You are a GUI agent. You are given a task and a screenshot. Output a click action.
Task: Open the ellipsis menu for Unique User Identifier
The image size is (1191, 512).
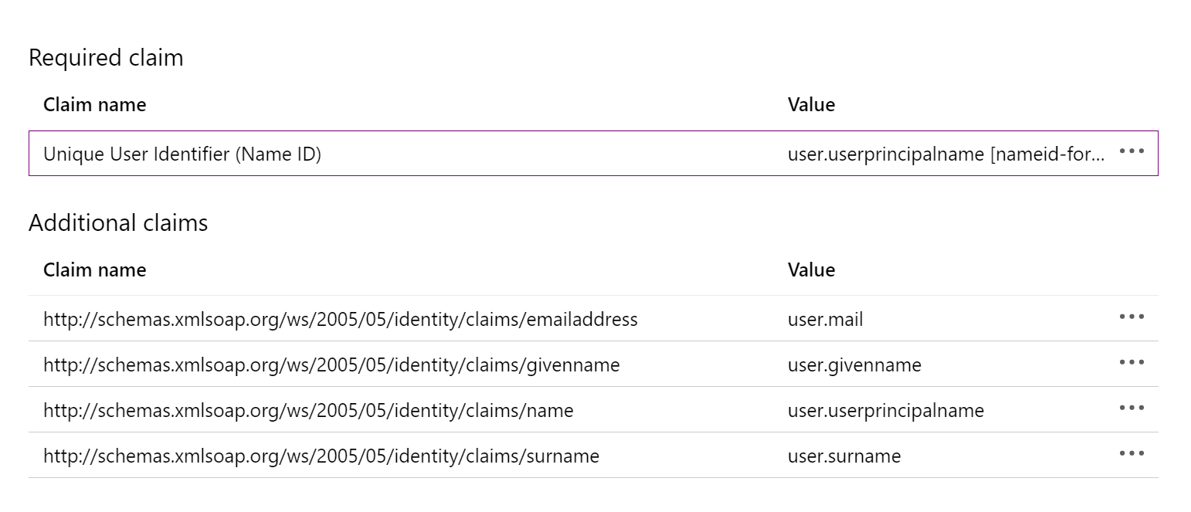click(x=1131, y=151)
